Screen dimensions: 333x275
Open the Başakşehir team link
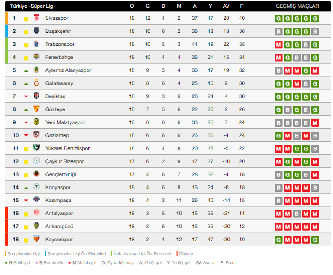tap(58, 31)
